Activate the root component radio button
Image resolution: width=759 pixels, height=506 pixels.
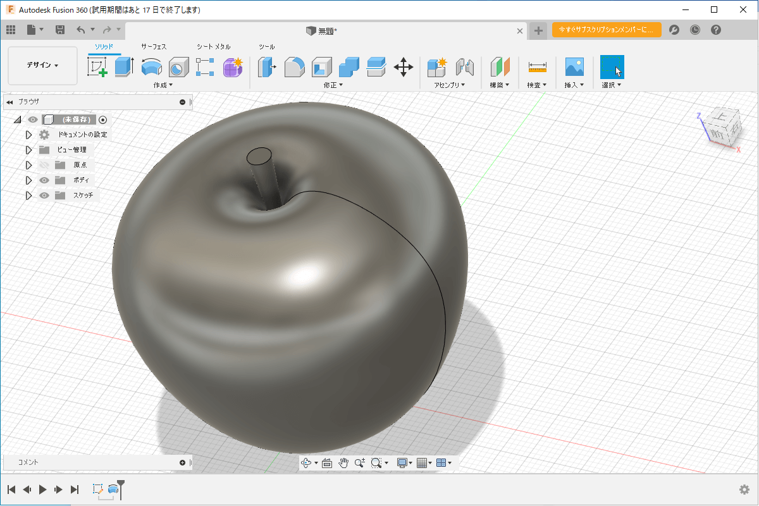(103, 120)
